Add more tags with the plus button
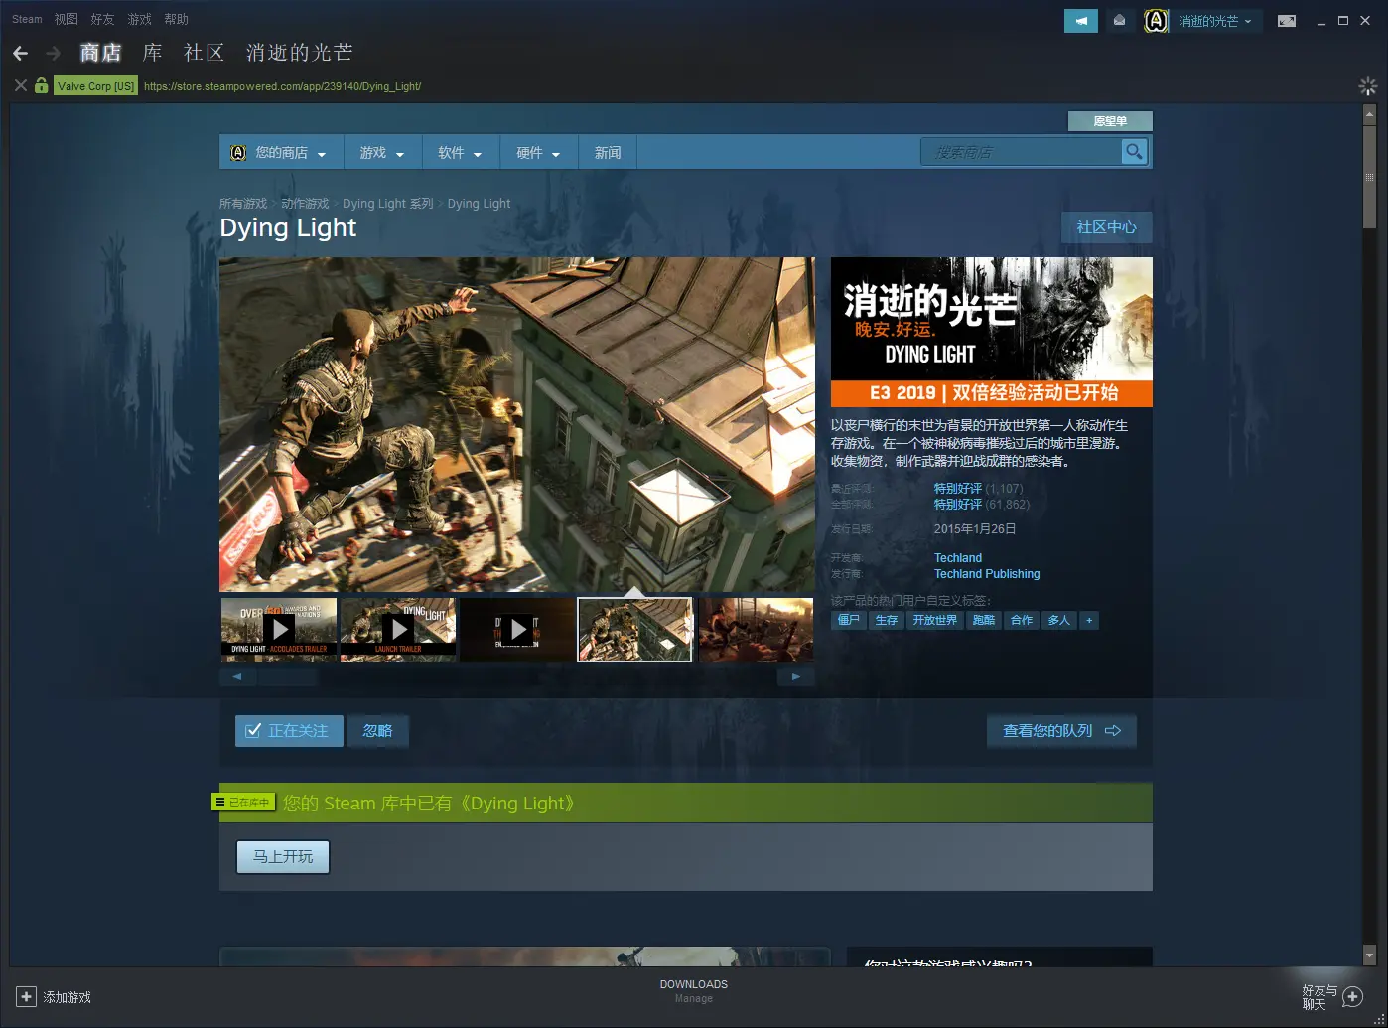This screenshot has width=1388, height=1028. point(1089,620)
